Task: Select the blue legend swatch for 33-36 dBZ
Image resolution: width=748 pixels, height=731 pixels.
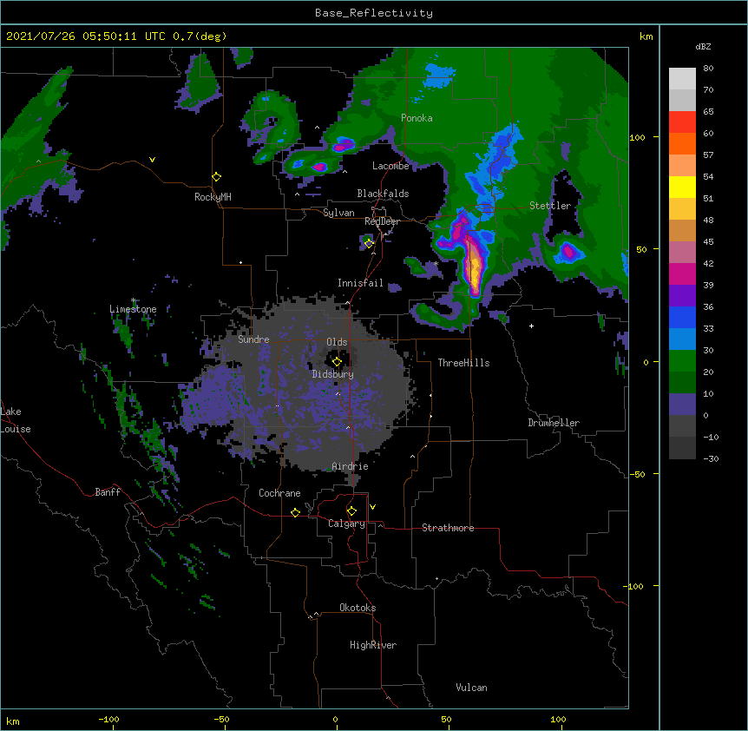Action: [682, 317]
